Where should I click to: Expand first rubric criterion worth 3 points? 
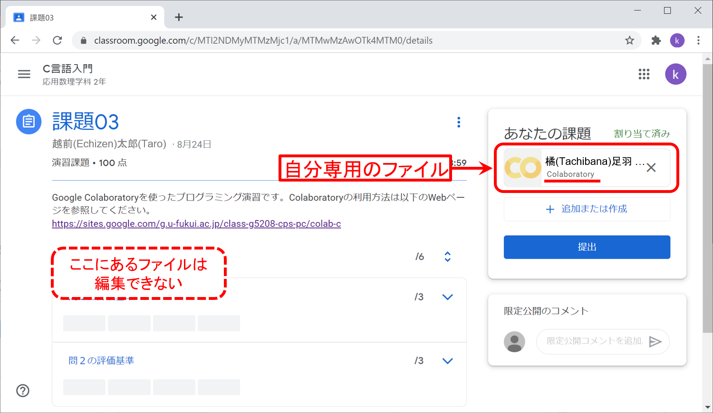coord(447,297)
